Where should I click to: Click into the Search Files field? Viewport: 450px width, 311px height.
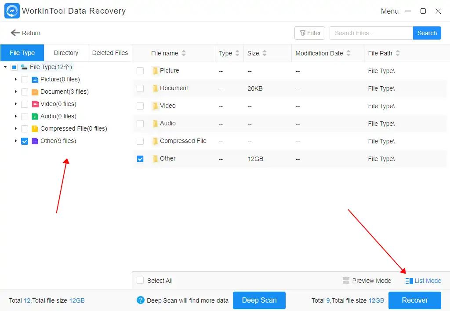click(371, 33)
